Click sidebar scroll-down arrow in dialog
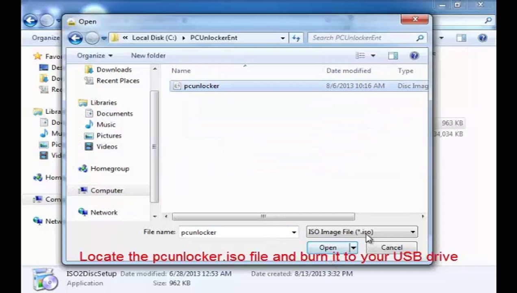The height and width of the screenshot is (293, 517). coord(154,216)
